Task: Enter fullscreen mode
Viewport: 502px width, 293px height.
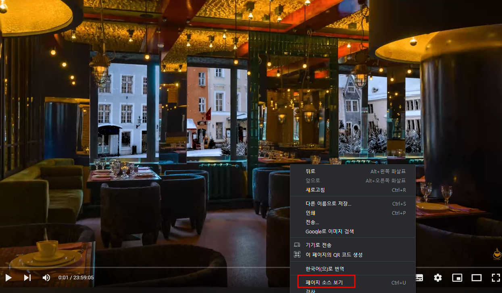Action: [x=496, y=277]
